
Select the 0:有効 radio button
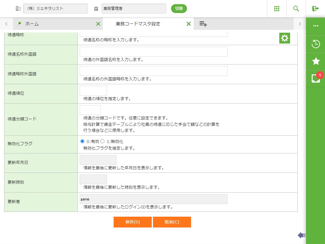tap(83, 141)
